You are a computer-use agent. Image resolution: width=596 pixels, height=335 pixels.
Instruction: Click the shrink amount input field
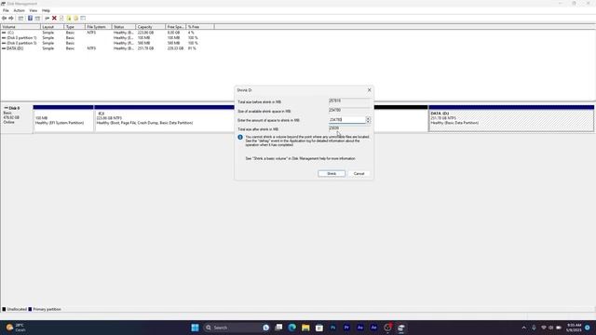coord(346,120)
